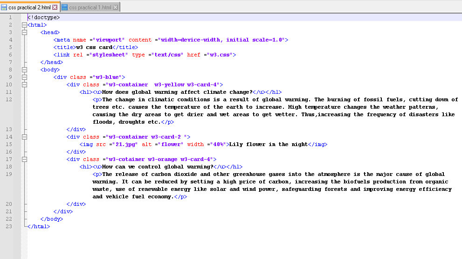The image size is (462, 259).
Task: Collapse the html tag fold marker
Action: 24,25
